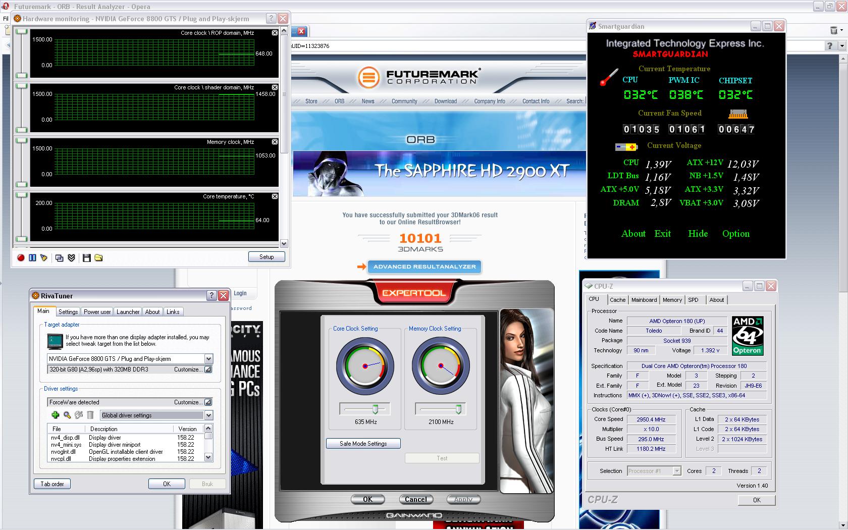Pause hardware monitoring graphs
This screenshot has height=530, width=848.
[x=32, y=258]
